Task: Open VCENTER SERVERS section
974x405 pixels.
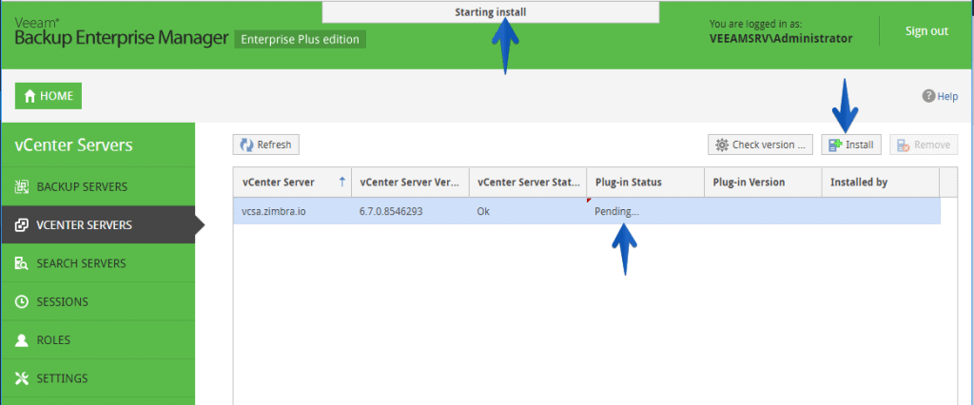Action: point(98,225)
